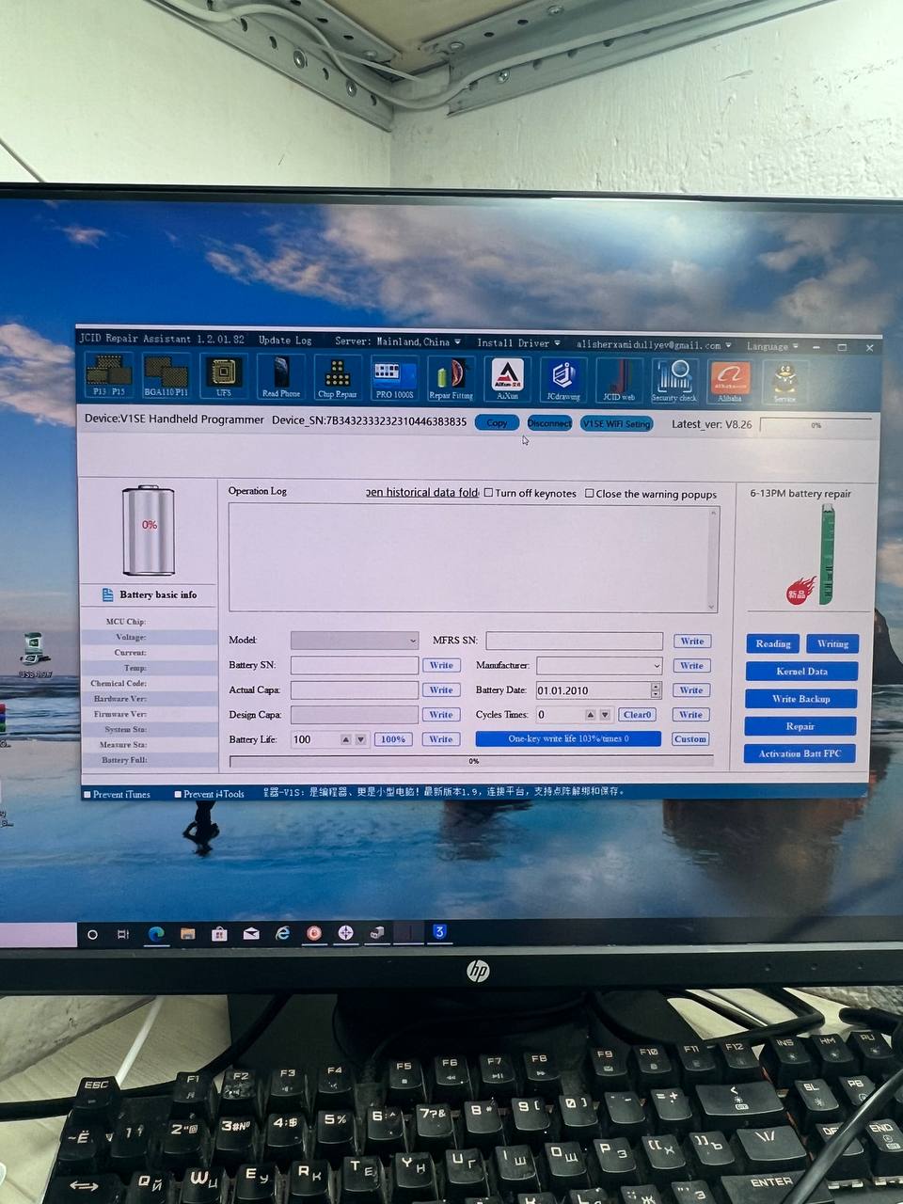Open the account email dropdown
Viewport: 903px width, 1204px height.
point(654,344)
